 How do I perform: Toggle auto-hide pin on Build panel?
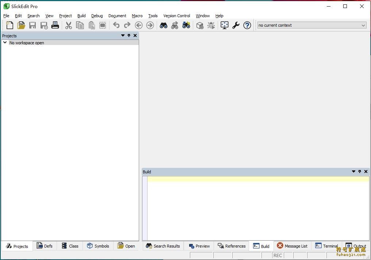[x=360, y=172]
